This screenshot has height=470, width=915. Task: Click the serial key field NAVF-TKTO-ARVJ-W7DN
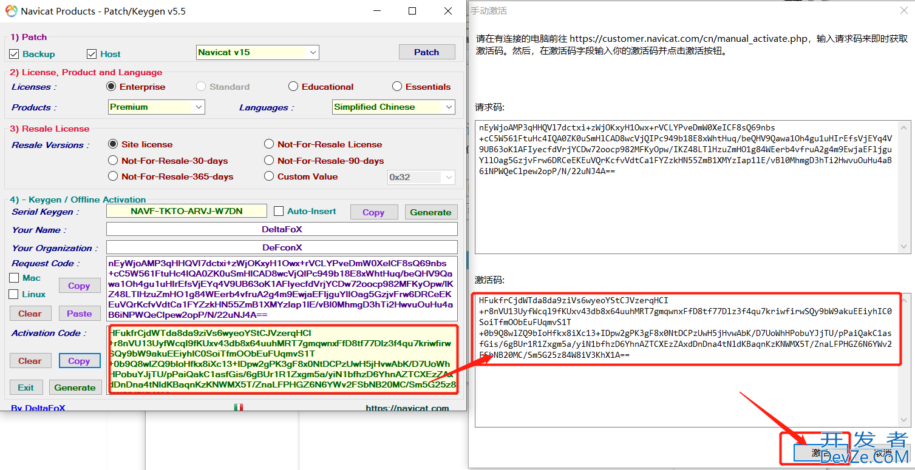[x=186, y=211]
